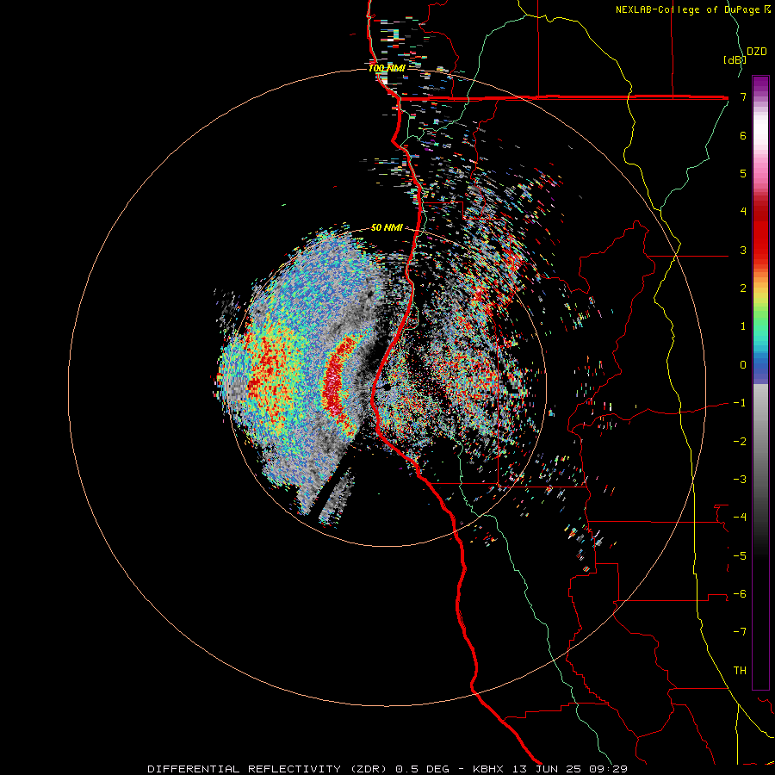Click the "DZD" product label

click(757, 52)
